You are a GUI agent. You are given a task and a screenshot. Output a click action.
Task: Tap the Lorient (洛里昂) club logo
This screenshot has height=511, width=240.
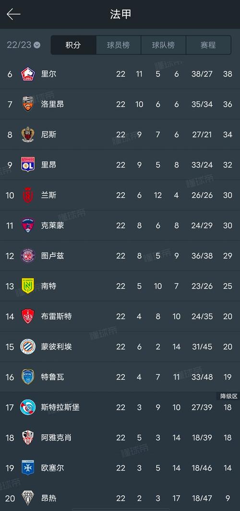click(x=28, y=104)
